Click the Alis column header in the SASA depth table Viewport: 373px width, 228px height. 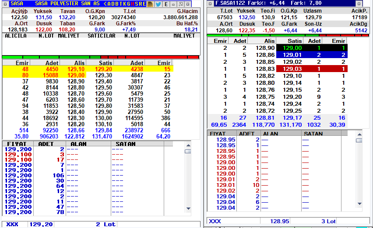pyautogui.click(x=79, y=63)
